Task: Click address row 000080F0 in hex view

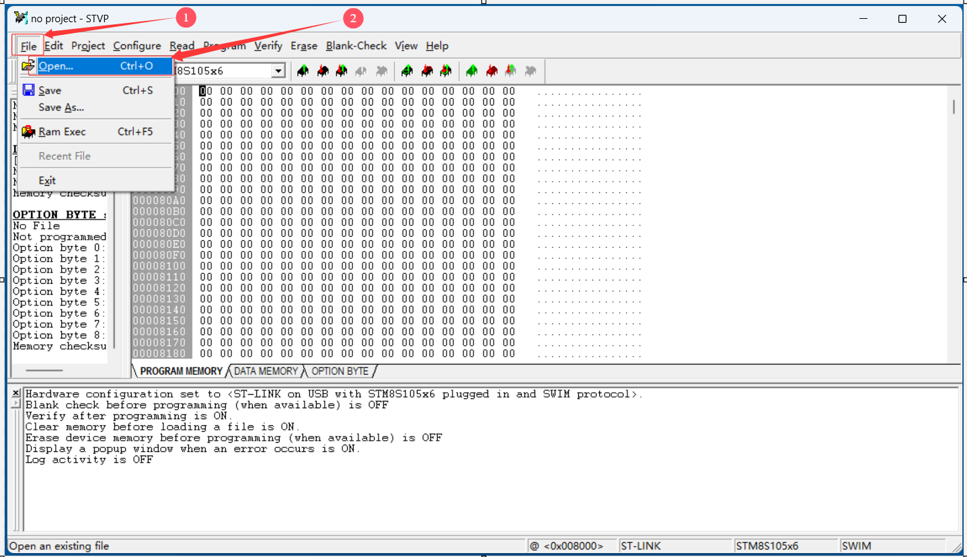Action: [159, 255]
